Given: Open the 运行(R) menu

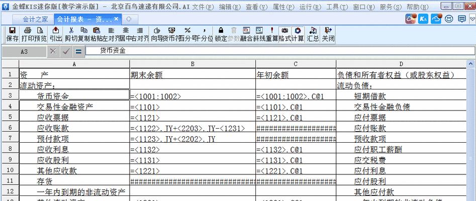Looking at the screenshot, I should tap(310, 7).
